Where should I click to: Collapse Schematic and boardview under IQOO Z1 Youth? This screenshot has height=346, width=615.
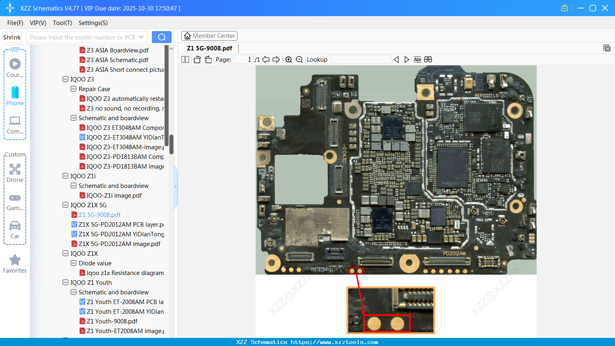click(x=73, y=292)
